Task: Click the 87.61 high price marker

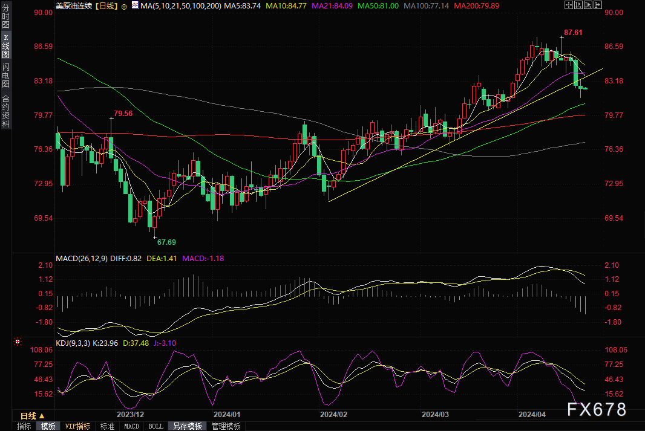Action: point(572,33)
